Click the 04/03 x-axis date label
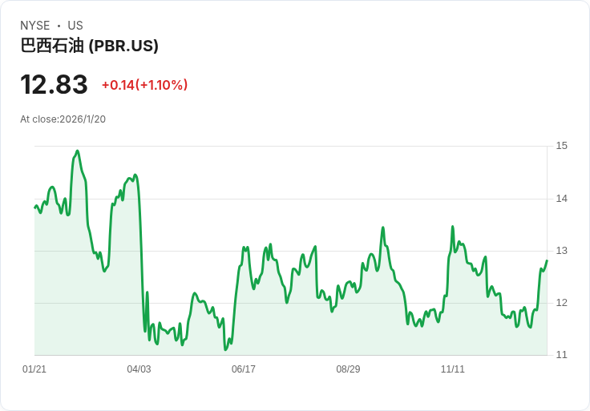Image resolution: width=590 pixels, height=411 pixels. (139, 369)
